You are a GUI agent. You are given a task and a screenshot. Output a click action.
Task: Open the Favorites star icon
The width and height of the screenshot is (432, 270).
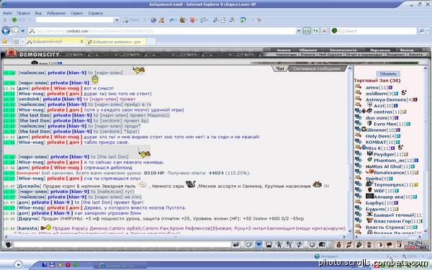[x=5, y=41]
